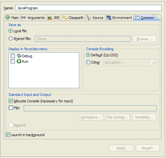Click the File output path field
The image size is (166, 158).
pos(90,108)
